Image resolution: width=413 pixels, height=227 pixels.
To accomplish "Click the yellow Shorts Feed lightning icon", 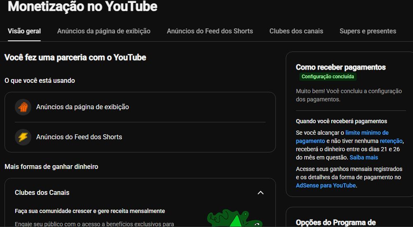I will point(23,137).
